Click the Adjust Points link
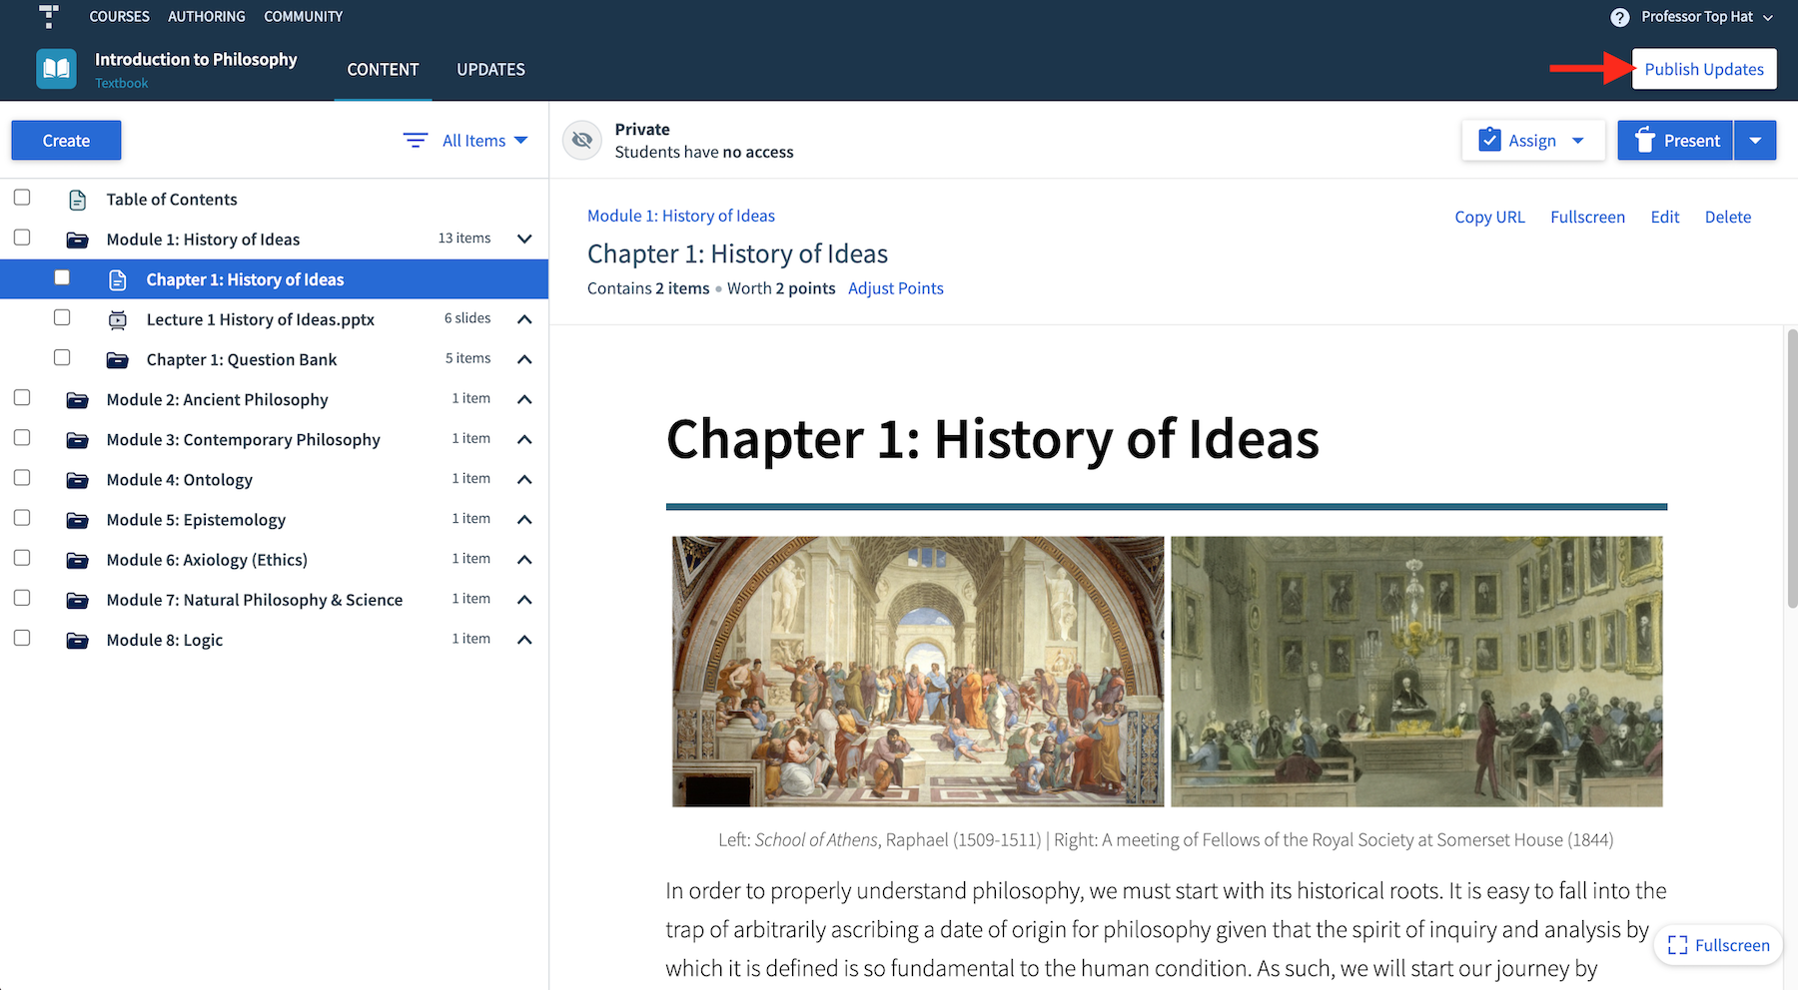Image resolution: width=1798 pixels, height=990 pixels. click(x=896, y=288)
